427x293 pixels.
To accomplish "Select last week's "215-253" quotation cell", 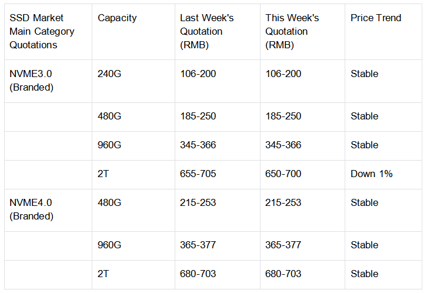I will pyautogui.click(x=198, y=203).
